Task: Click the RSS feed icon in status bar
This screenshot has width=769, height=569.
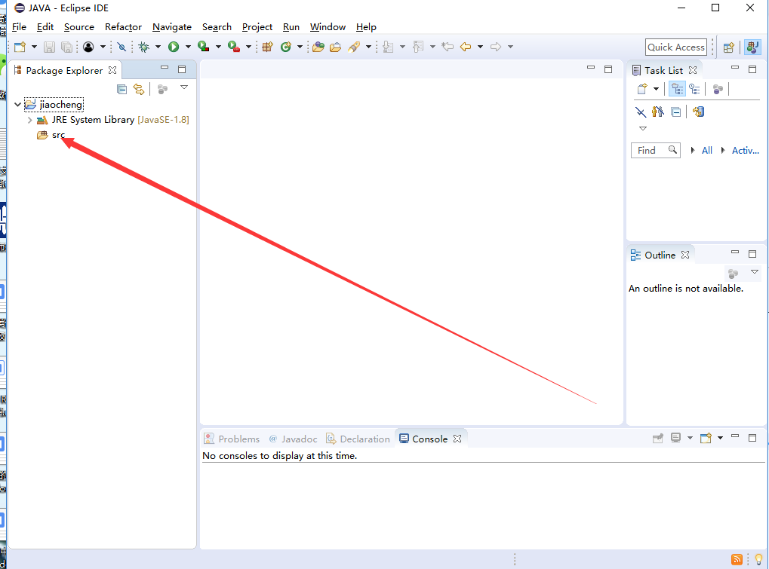Action: pyautogui.click(x=737, y=559)
